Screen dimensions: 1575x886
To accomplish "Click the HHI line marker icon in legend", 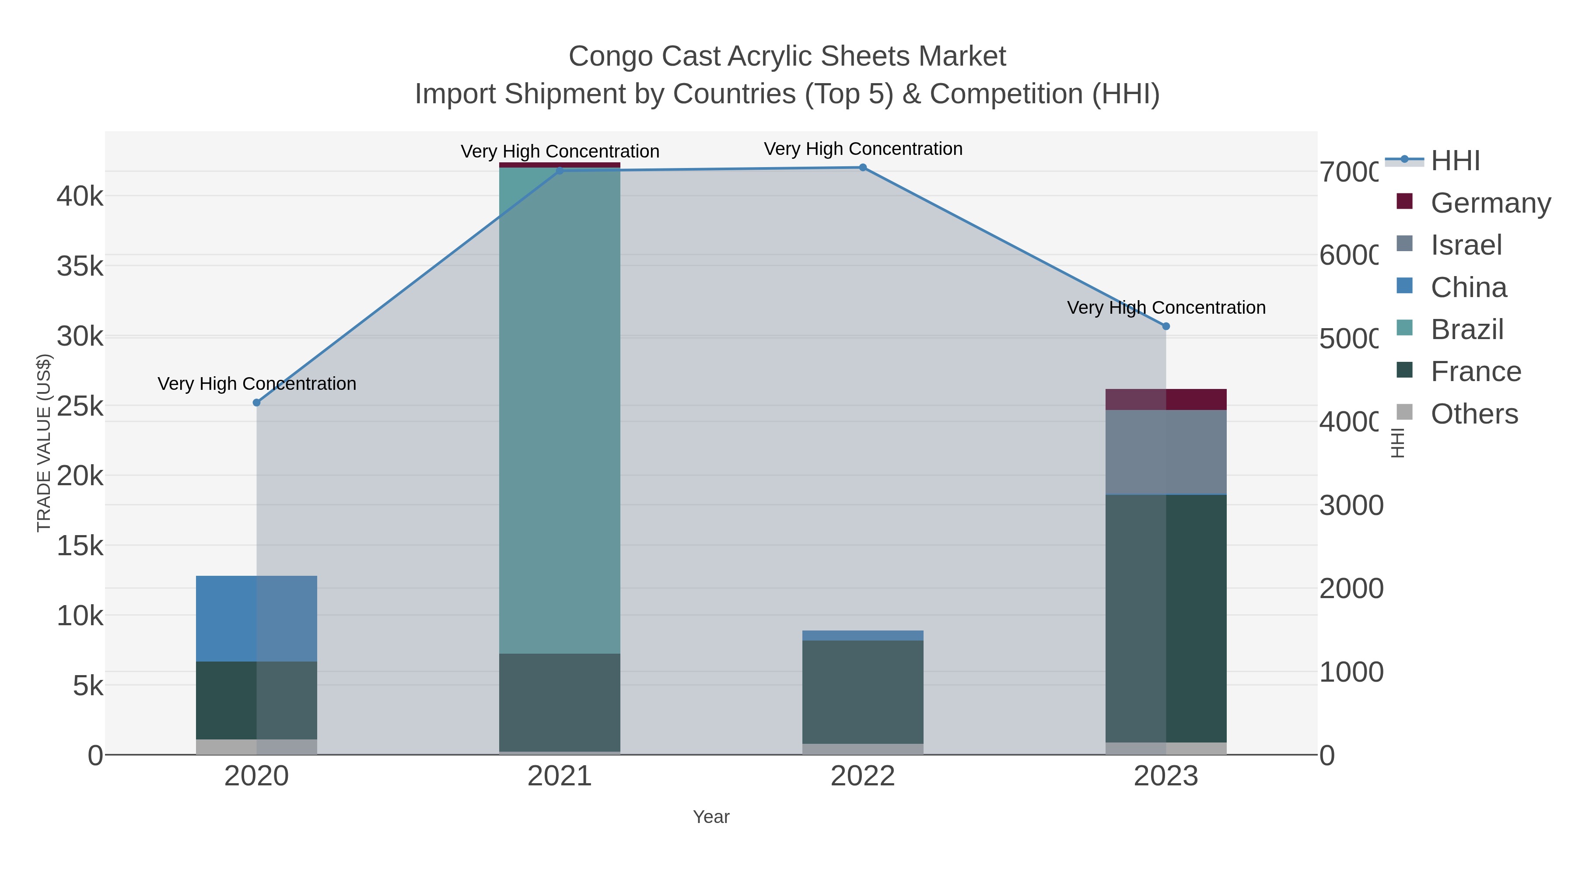I will click(x=1404, y=160).
